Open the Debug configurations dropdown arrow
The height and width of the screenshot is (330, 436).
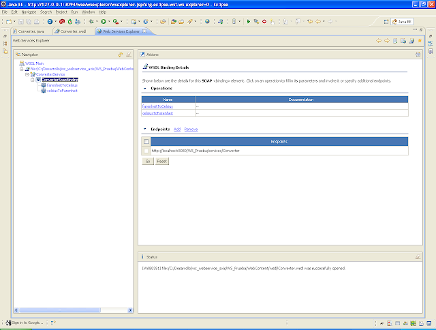click(x=97, y=21)
